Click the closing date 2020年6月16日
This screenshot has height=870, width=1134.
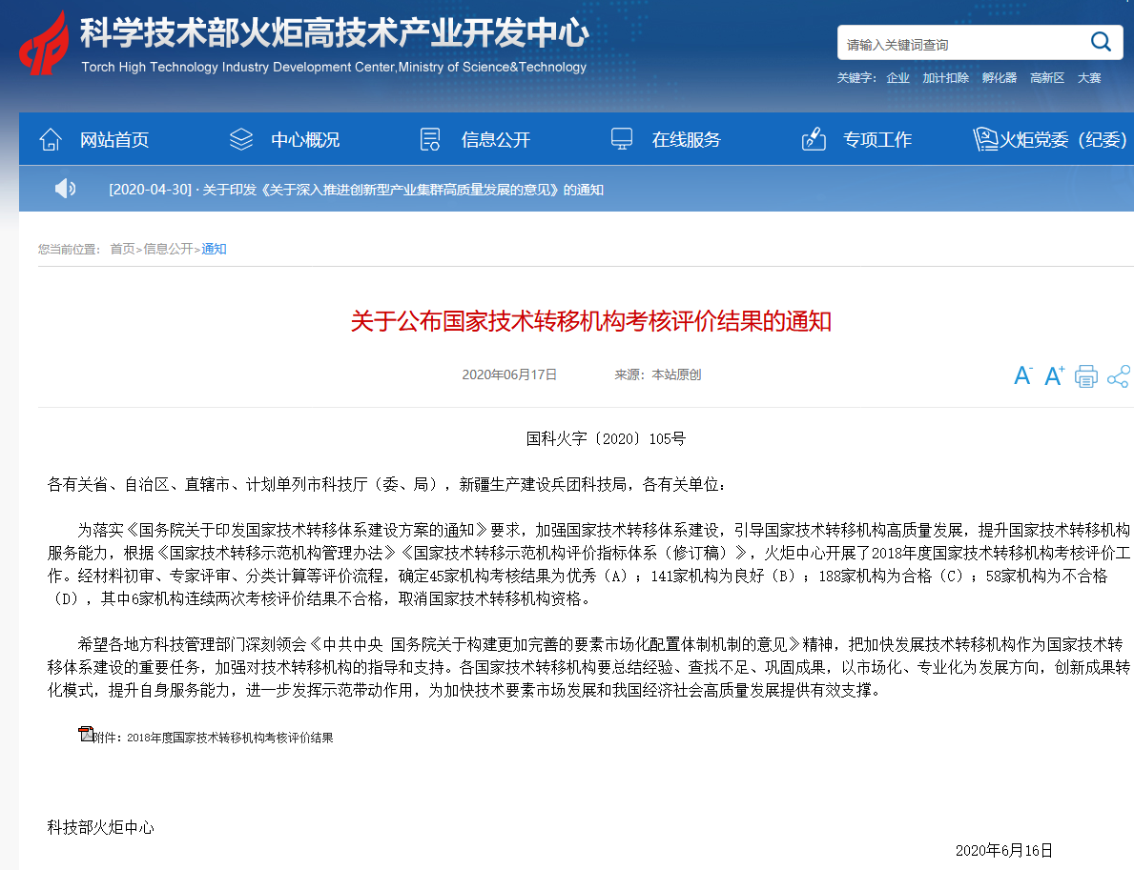coord(1004,851)
